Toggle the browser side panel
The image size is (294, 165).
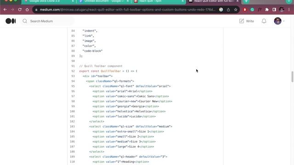click(274, 10)
